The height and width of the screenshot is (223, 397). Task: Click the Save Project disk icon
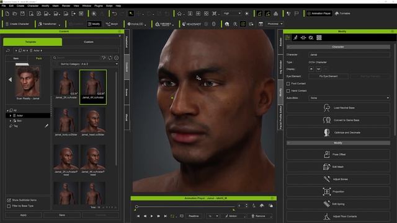click(x=22, y=14)
